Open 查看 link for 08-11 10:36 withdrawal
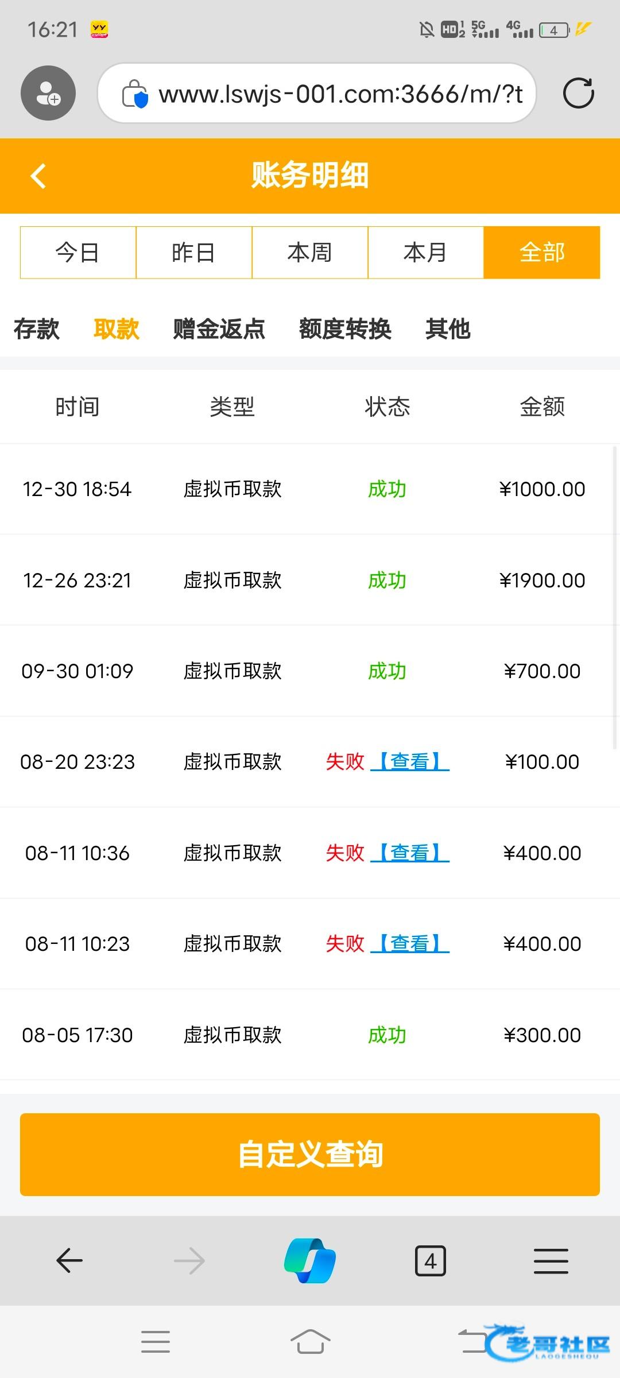Viewport: 620px width, 1378px height. pyautogui.click(x=410, y=853)
